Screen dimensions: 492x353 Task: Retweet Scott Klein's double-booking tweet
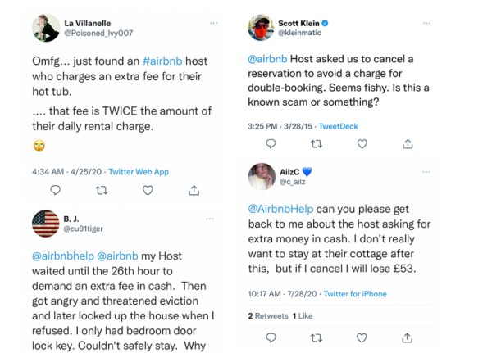coord(317,144)
